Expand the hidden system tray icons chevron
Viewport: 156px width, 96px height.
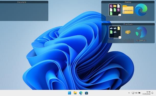coord(129,93)
